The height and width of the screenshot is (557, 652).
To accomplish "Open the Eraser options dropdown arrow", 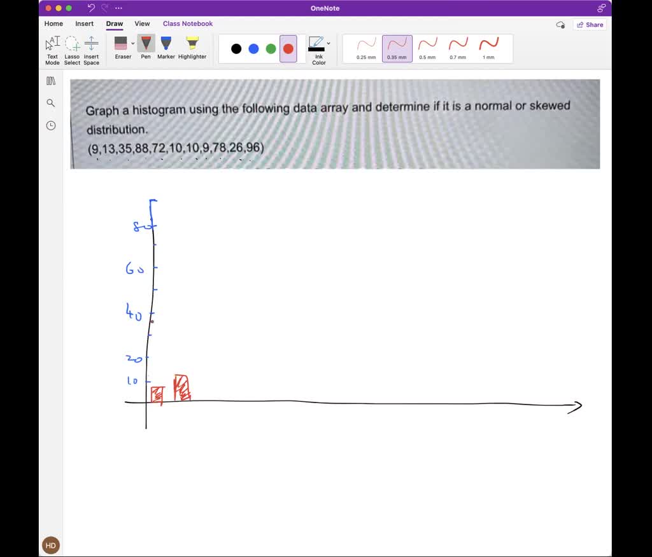I will (133, 43).
